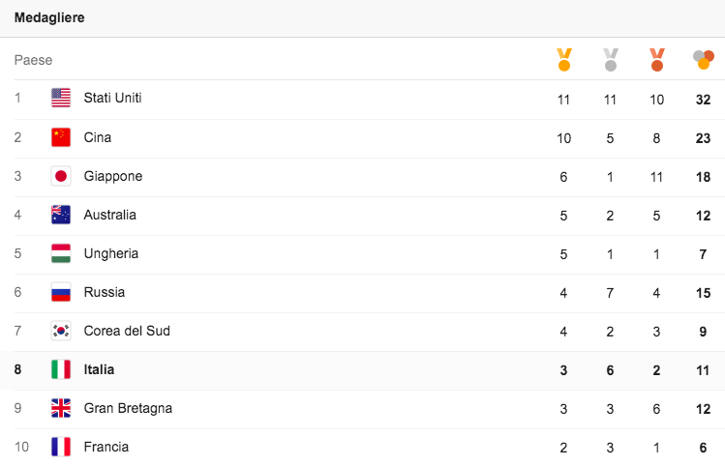Viewport: 725px width, 467px height.
Task: Select the highlighted Italia row name
Action: 99,369
